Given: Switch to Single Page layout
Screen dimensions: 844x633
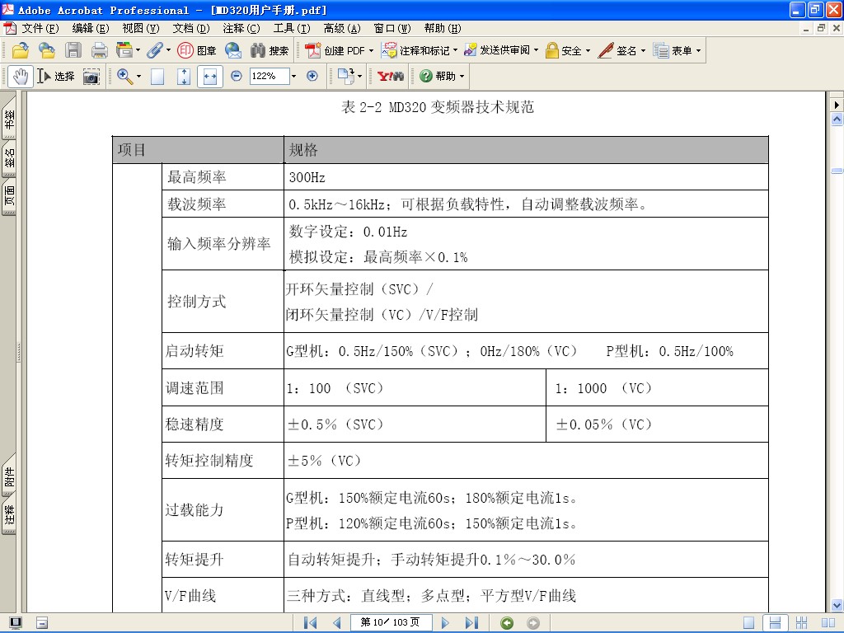Looking at the screenshot, I should (748, 623).
